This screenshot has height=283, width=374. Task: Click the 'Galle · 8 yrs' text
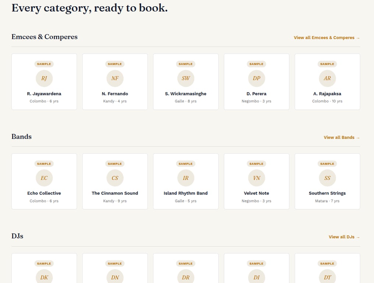click(186, 101)
